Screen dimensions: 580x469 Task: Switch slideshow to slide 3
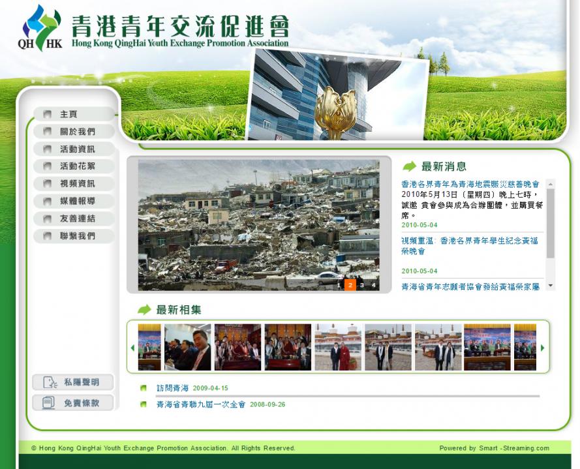coord(362,285)
